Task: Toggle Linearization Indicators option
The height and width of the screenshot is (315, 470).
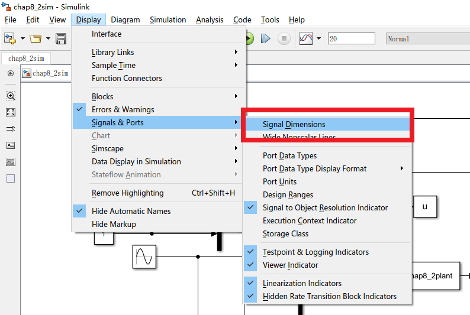Action: [327, 283]
